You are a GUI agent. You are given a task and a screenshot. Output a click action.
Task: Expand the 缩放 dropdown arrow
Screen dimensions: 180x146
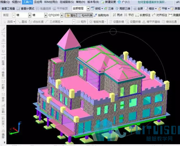coord(156,9)
